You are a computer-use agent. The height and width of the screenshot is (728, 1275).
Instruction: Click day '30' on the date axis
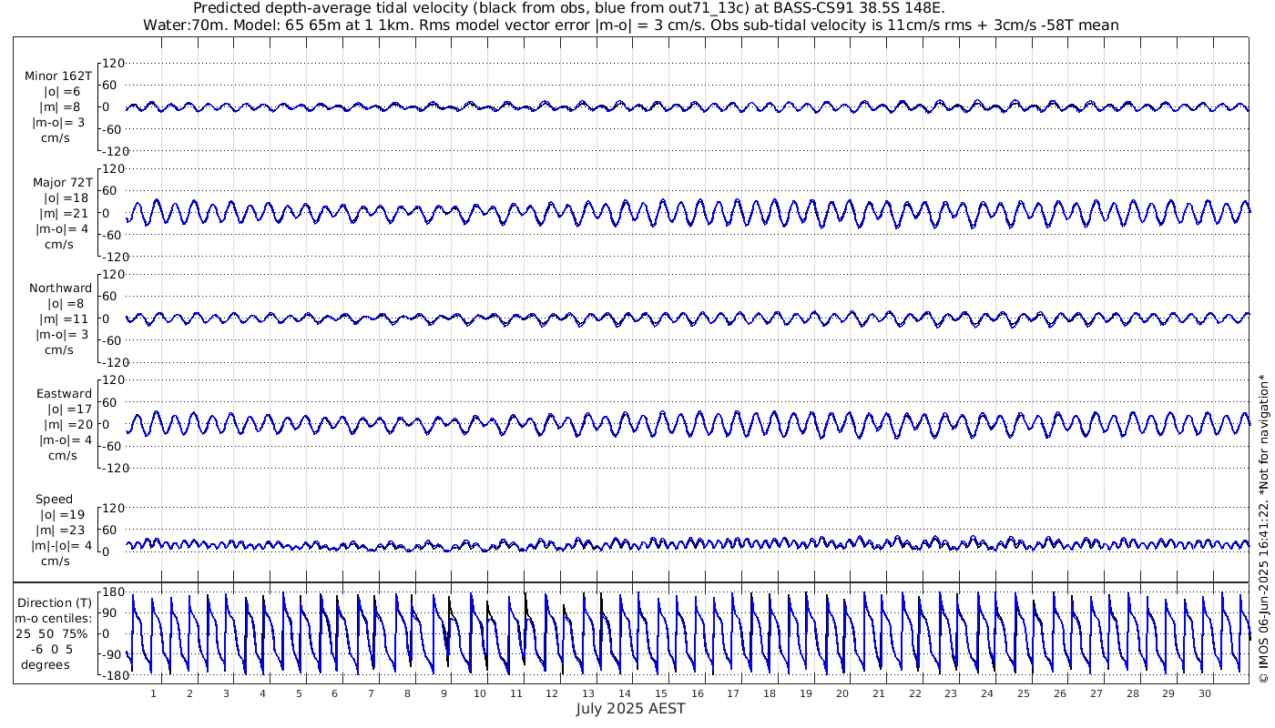coord(1204,693)
